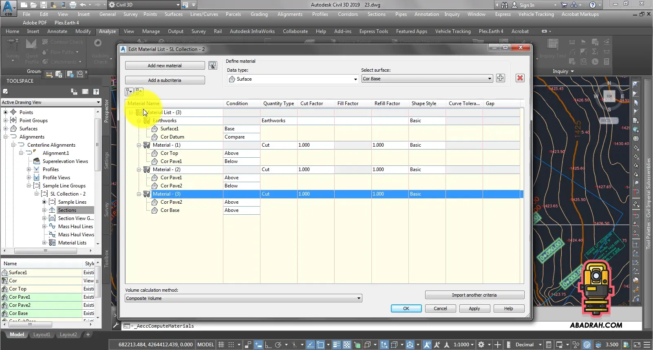
Task: Toggle snap mode dots icon in status bar
Action: [x=231, y=345]
